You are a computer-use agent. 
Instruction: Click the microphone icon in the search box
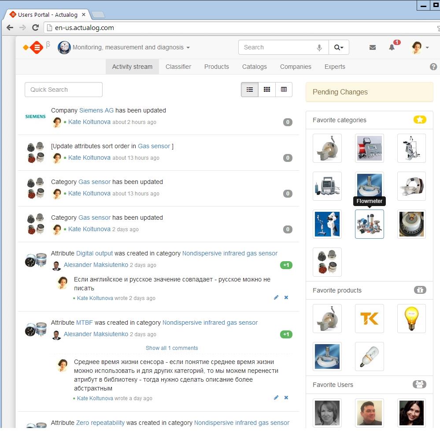(x=319, y=48)
